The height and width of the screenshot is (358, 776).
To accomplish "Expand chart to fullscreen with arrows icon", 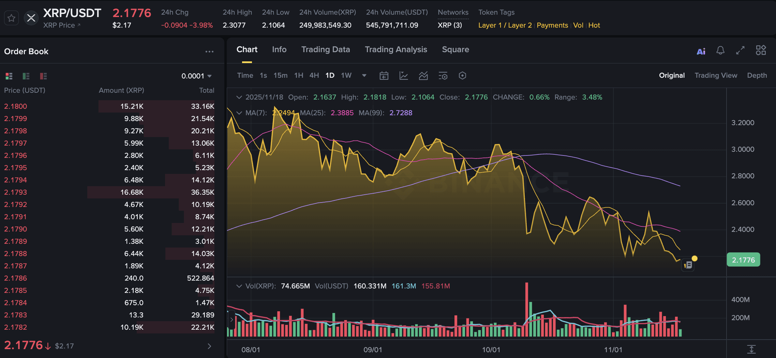I will click(x=740, y=50).
